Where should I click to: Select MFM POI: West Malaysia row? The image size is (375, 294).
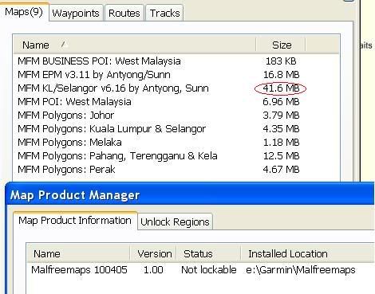[176, 102]
